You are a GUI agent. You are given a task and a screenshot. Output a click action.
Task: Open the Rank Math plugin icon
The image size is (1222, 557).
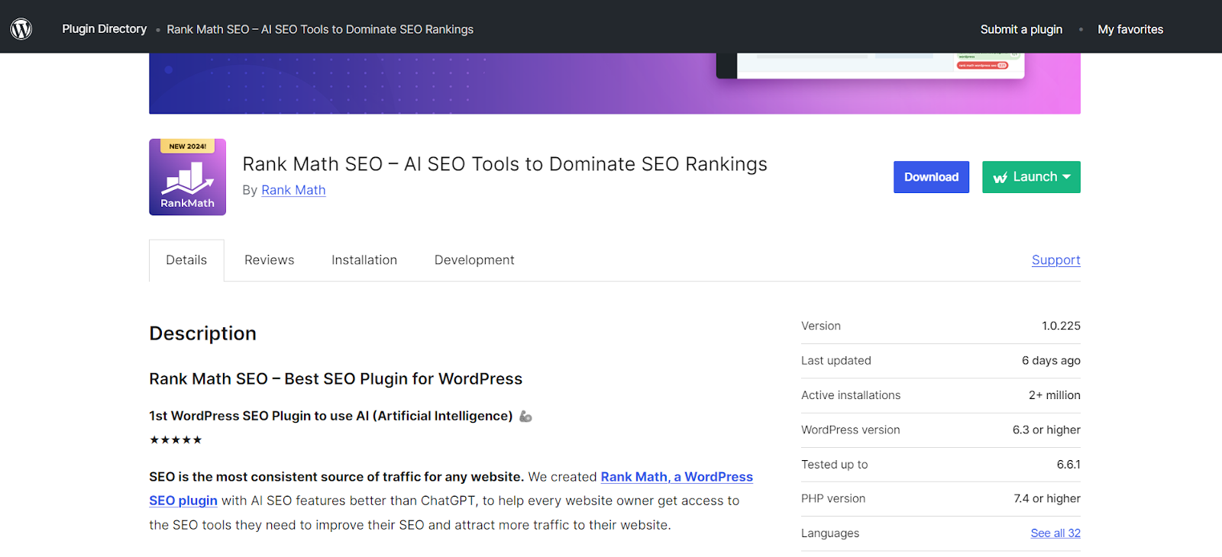(187, 177)
